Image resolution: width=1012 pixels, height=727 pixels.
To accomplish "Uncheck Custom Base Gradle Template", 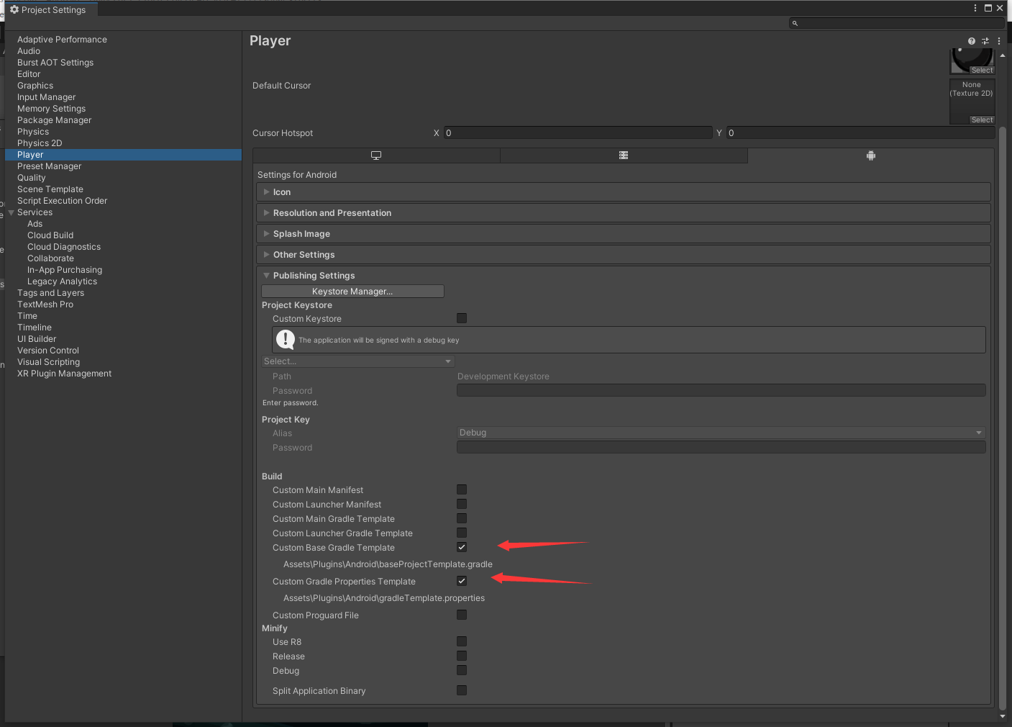I will 462,547.
